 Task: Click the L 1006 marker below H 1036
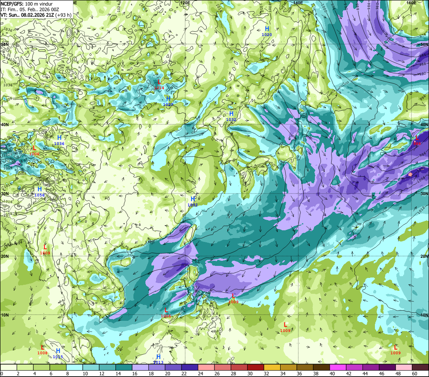(34, 151)
